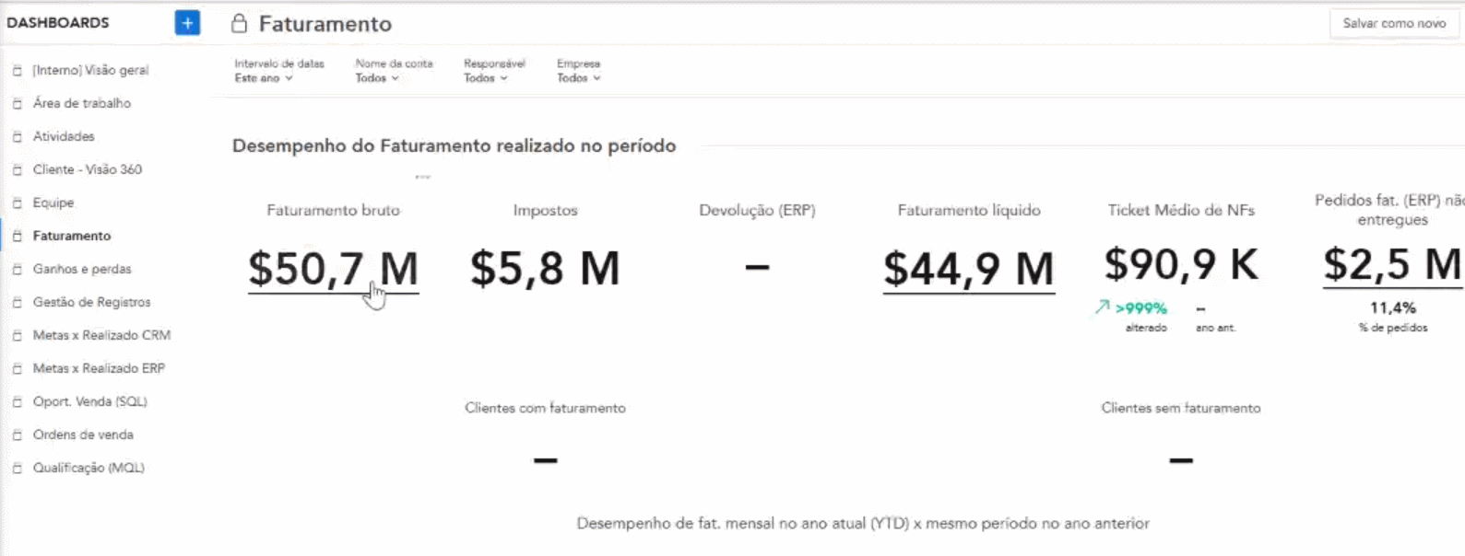Viewport: 1465px width, 556px height.
Task: Click the $44,9 M Faturamento líquido value
Action: click(x=968, y=270)
